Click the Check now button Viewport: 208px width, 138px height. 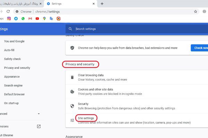coord(199,48)
